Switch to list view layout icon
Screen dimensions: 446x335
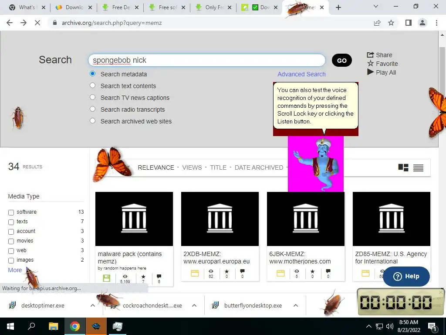(x=418, y=168)
